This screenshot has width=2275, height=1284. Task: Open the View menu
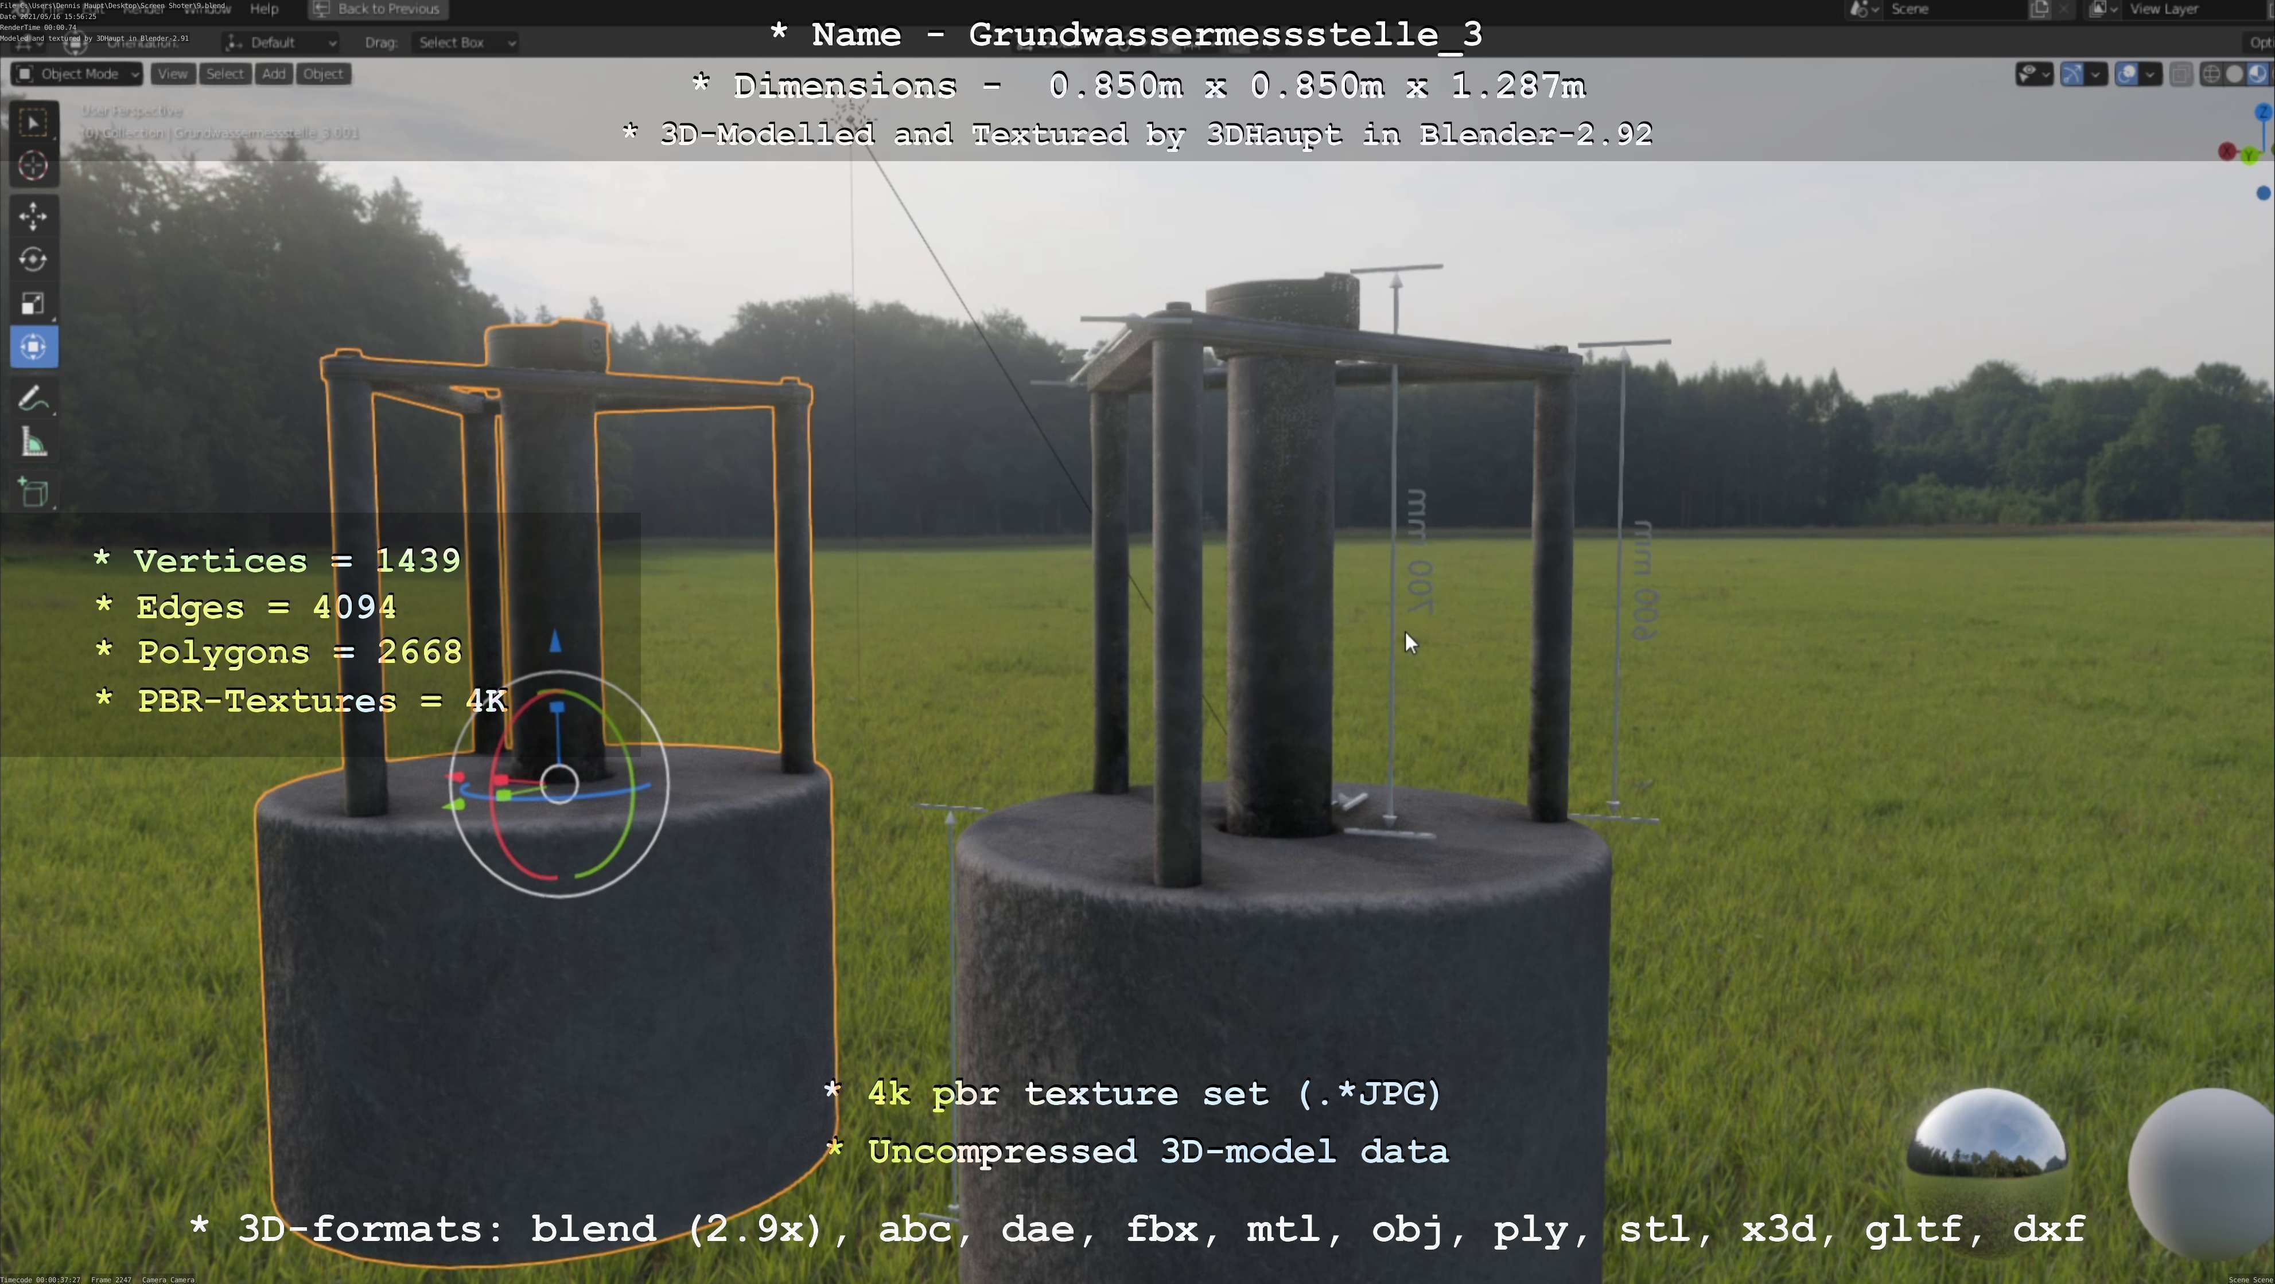point(172,74)
